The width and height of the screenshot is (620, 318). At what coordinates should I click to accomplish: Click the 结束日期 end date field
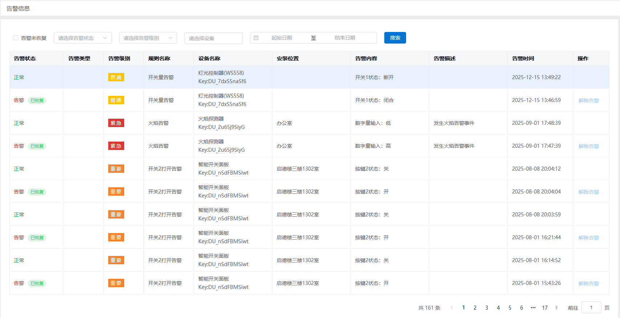[345, 38]
